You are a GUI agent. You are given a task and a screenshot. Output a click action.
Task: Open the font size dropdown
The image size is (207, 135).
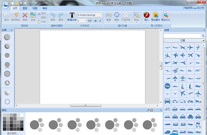point(85,21)
